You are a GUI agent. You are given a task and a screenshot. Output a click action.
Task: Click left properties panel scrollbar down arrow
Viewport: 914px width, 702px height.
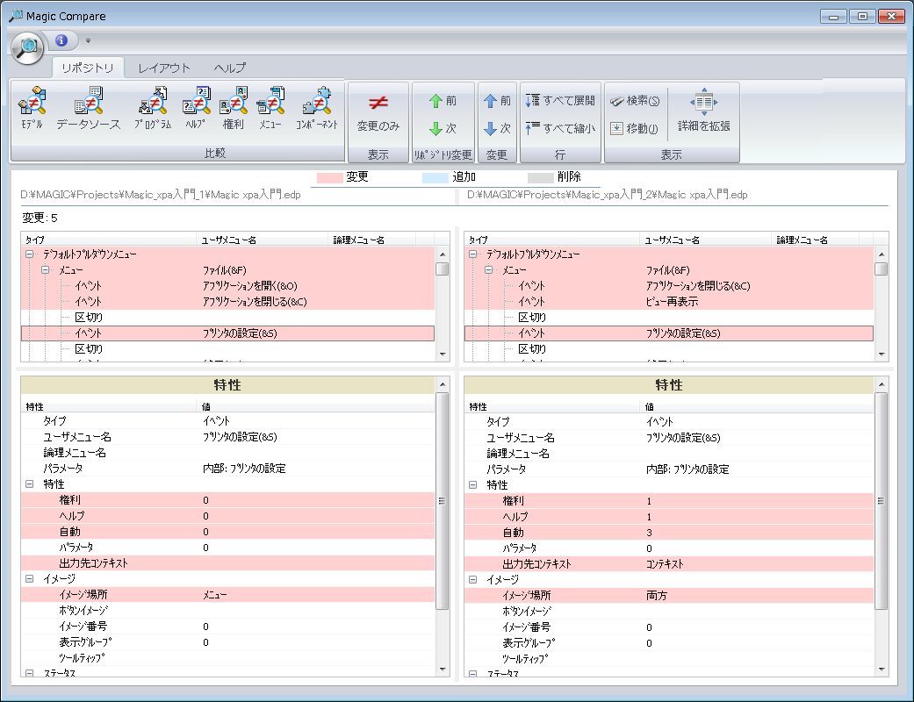(443, 670)
